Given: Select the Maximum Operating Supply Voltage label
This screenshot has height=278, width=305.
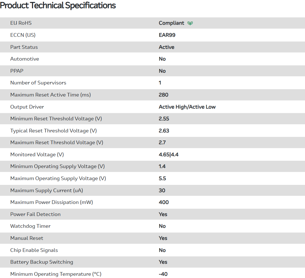Looking at the screenshot, I should coord(58,178).
